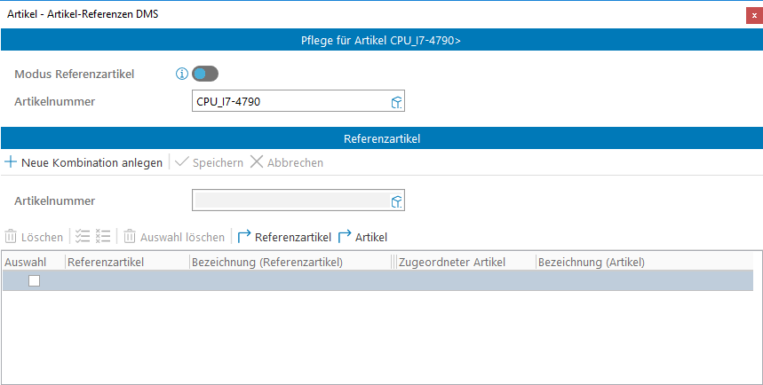Click the deselect-all list icon
The height and width of the screenshot is (385, 763).
[103, 237]
